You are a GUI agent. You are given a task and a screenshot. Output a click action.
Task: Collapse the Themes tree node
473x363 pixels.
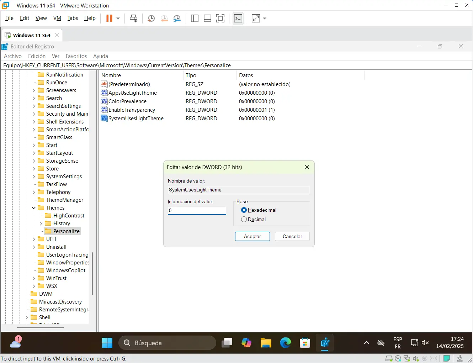[34, 208]
